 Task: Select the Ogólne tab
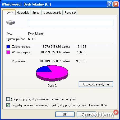[9, 12]
